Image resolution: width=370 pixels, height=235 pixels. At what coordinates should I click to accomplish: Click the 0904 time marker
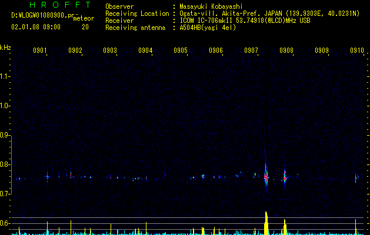click(x=145, y=50)
